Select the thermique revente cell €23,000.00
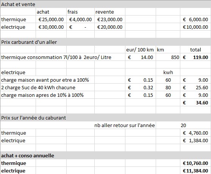 click(110, 20)
